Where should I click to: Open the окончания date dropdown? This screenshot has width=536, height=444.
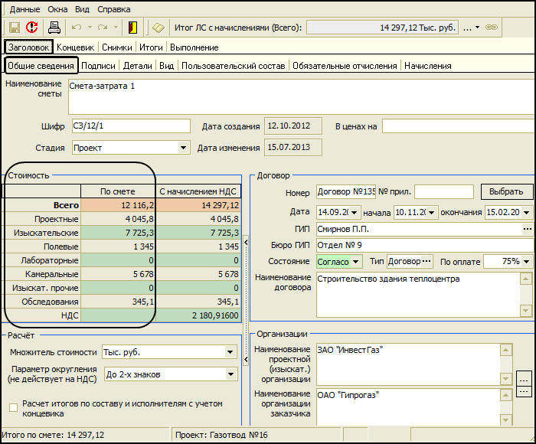point(527,213)
